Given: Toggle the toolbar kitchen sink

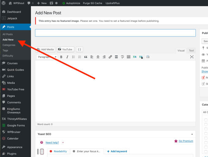Looking at the screenshot, I should pyautogui.click(x=128, y=57).
